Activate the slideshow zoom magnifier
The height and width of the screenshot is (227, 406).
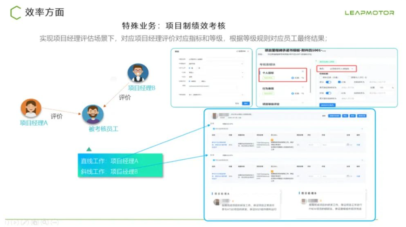(45, 222)
